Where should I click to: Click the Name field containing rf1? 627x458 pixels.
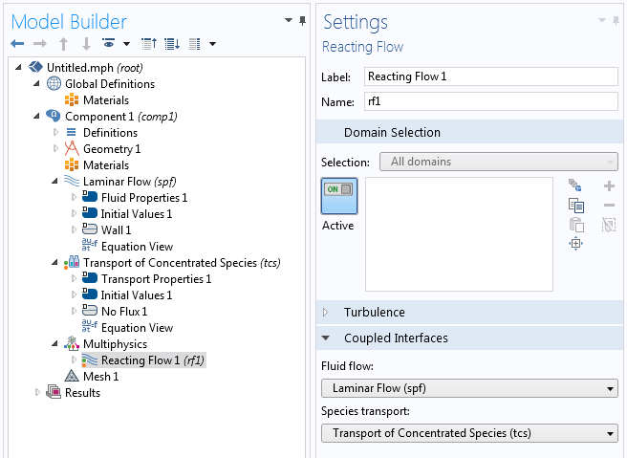tap(489, 101)
